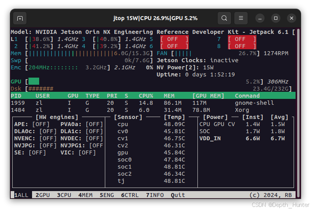
Task: Click the CPU GPU CV power row
Action: click(242, 124)
